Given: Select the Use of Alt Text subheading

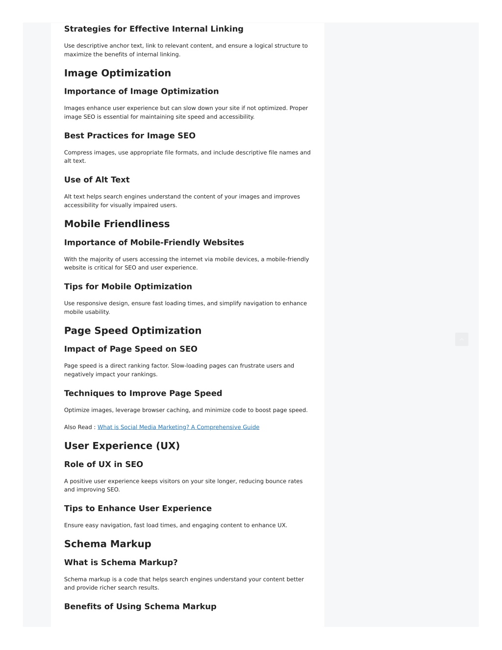Looking at the screenshot, I should click(x=97, y=180).
